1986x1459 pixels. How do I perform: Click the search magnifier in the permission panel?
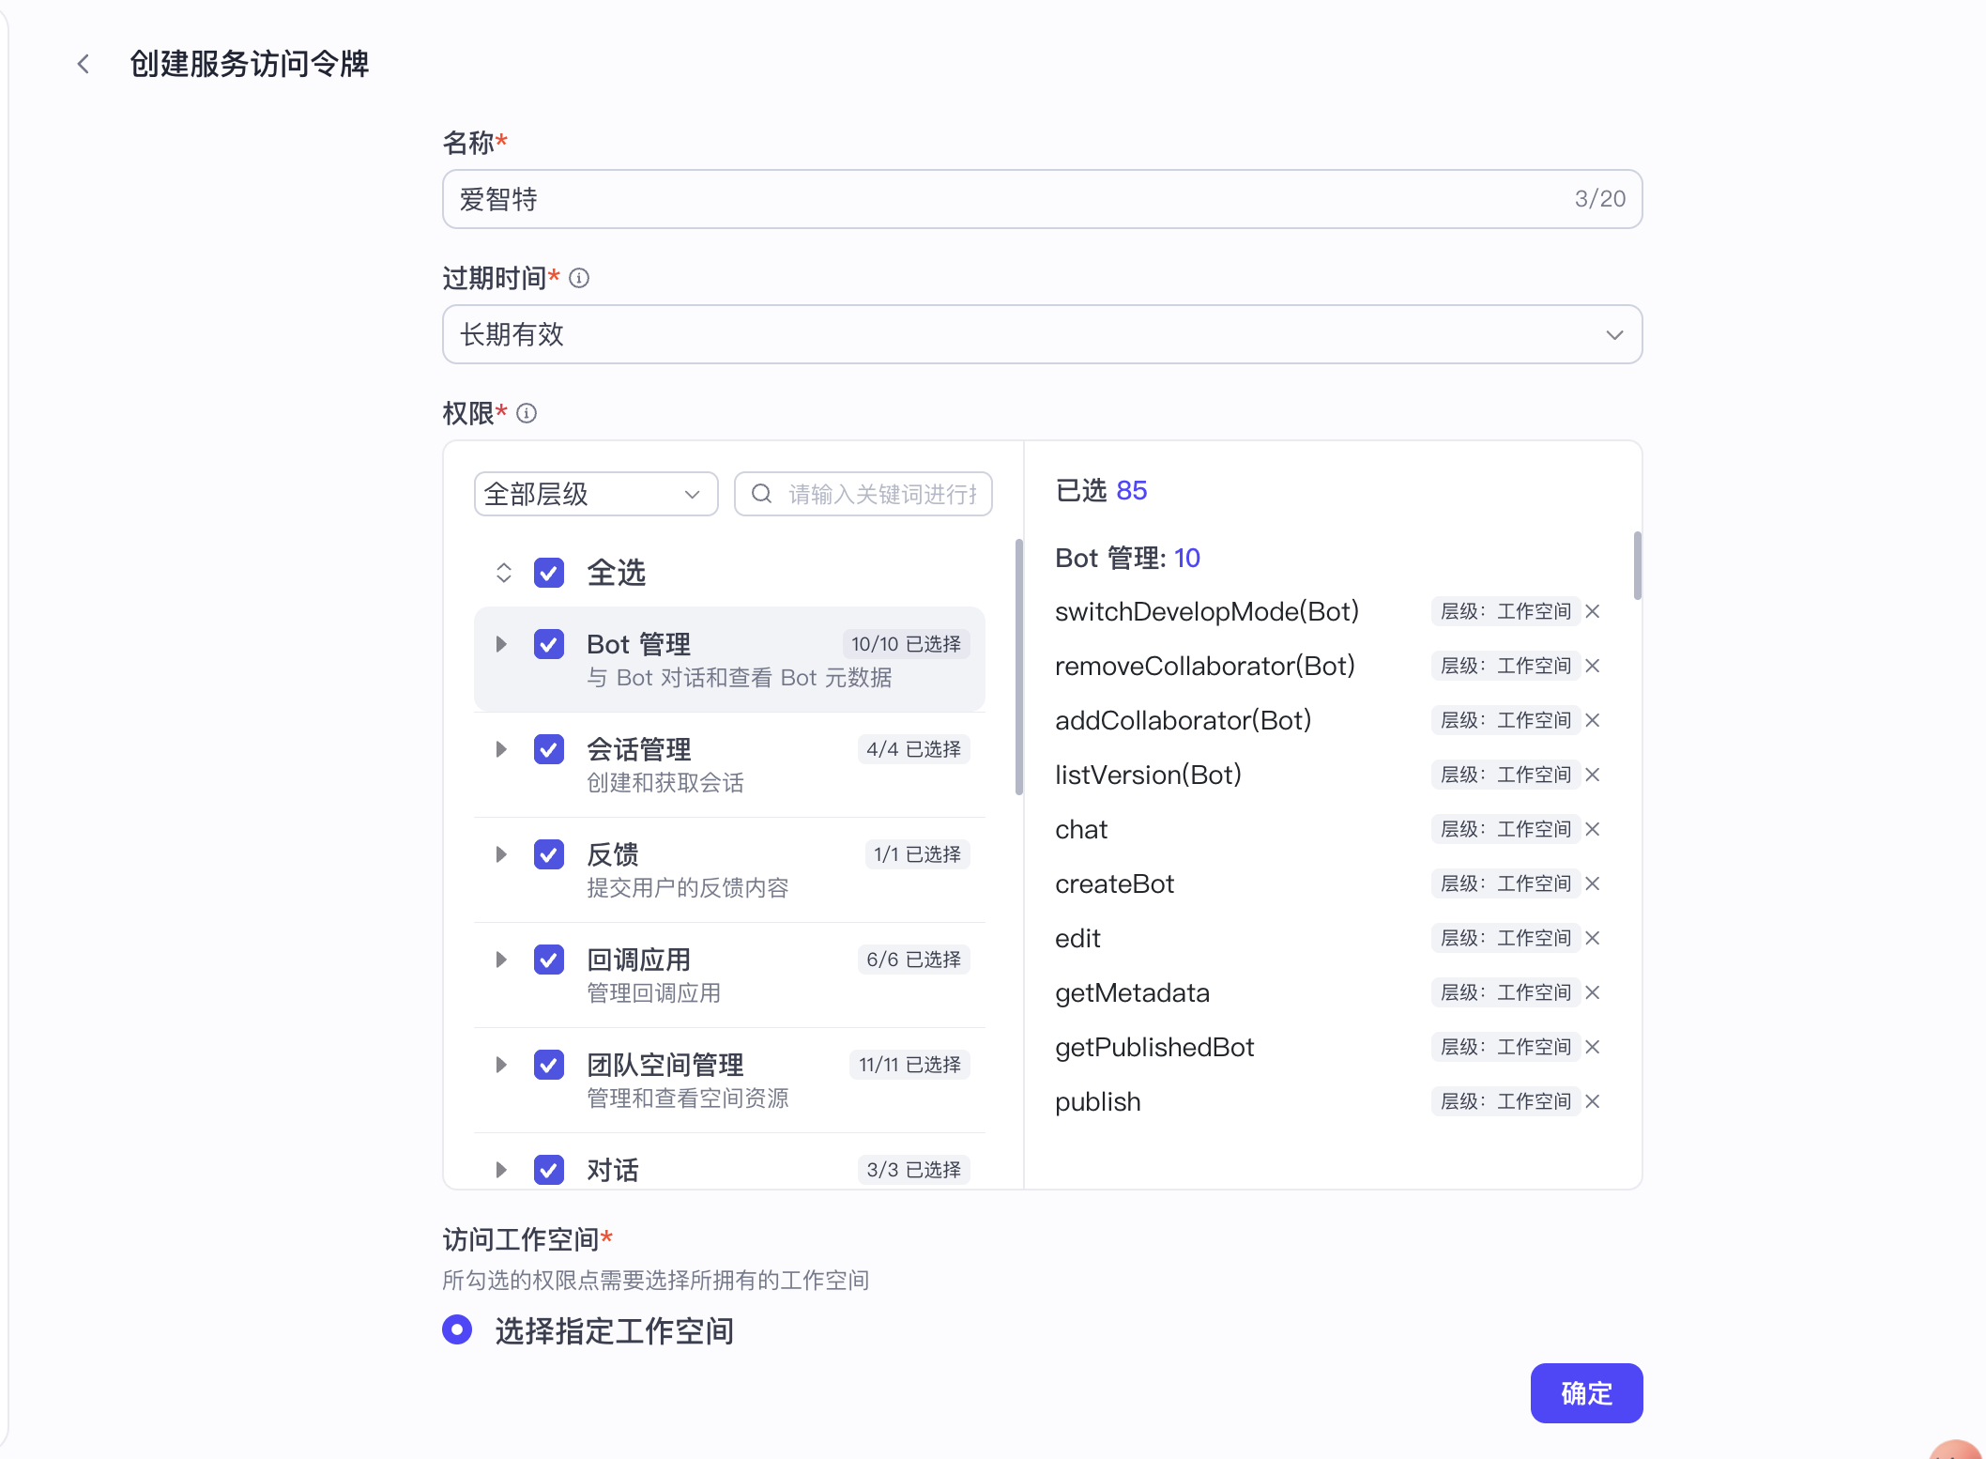pyautogui.click(x=761, y=493)
